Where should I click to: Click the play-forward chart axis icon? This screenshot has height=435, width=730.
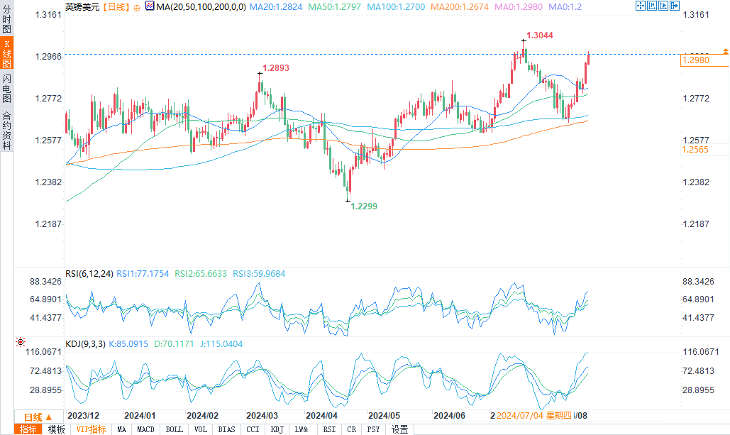[x=663, y=6]
